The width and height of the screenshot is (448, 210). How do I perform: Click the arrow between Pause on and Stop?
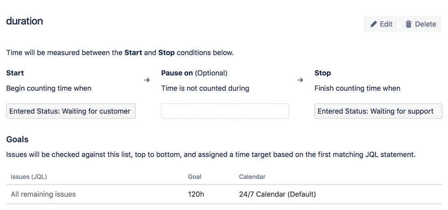pyautogui.click(x=300, y=80)
